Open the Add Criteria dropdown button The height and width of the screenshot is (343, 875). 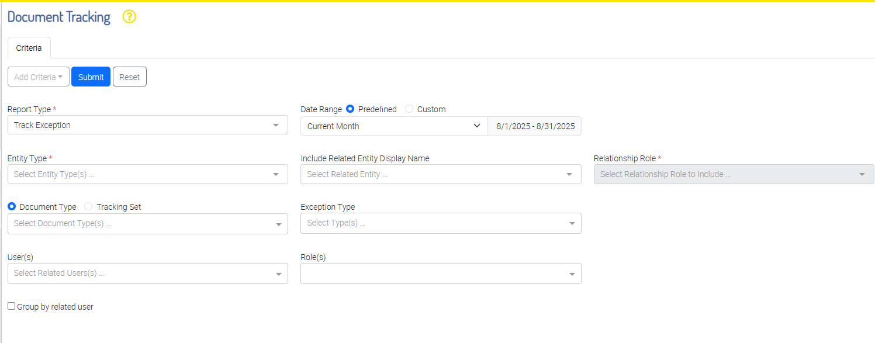coord(39,77)
